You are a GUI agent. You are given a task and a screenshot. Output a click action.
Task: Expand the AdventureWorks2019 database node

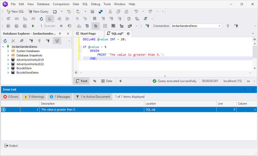pyautogui.click(x=8, y=60)
